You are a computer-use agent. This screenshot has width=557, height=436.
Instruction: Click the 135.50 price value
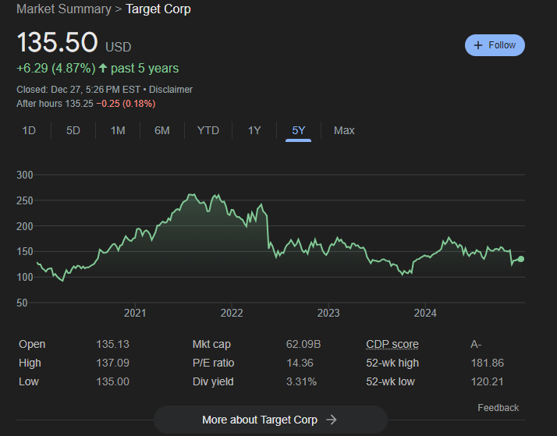point(57,42)
